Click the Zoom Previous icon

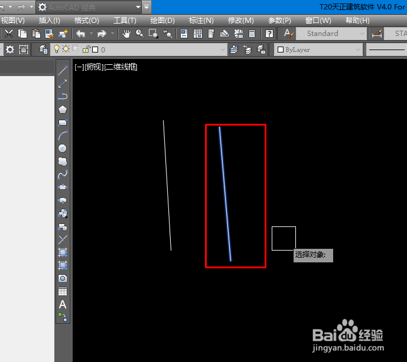167,34
